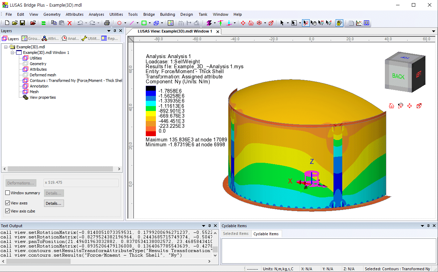Image resolution: width=438 pixels, height=272 pixels.
Task: Switch to the Selected Items tab
Action: (x=236, y=234)
